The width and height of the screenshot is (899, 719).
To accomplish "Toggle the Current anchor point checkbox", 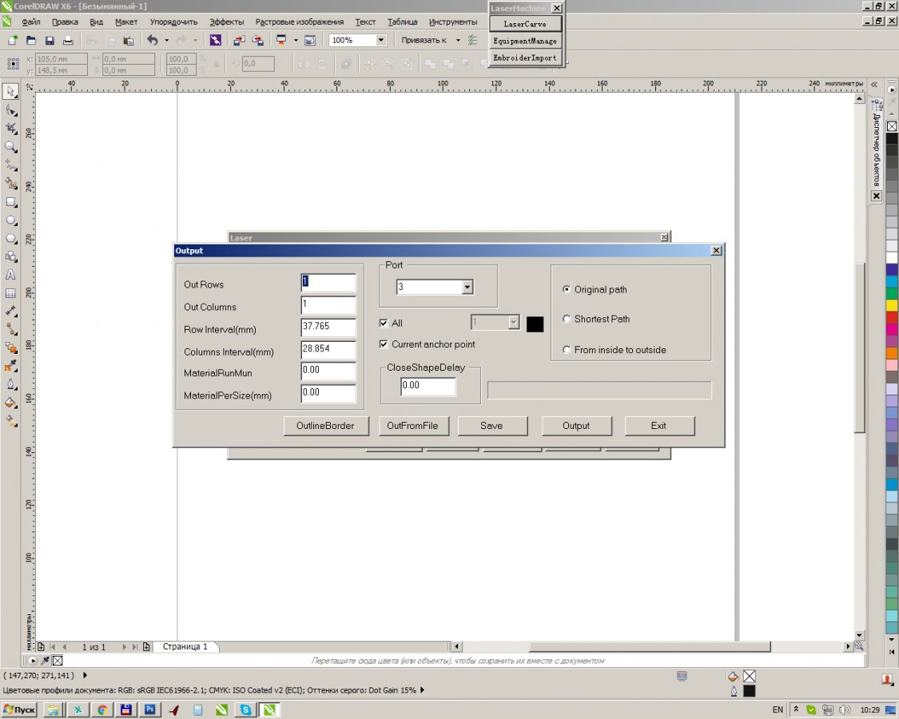I will (x=384, y=345).
